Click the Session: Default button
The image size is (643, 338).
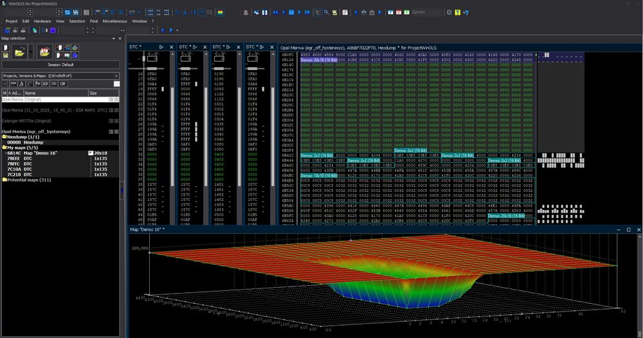(60, 64)
